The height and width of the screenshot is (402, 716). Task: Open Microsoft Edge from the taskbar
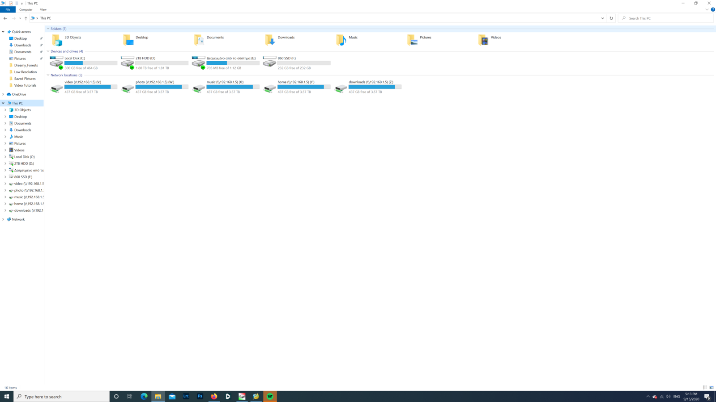144,396
